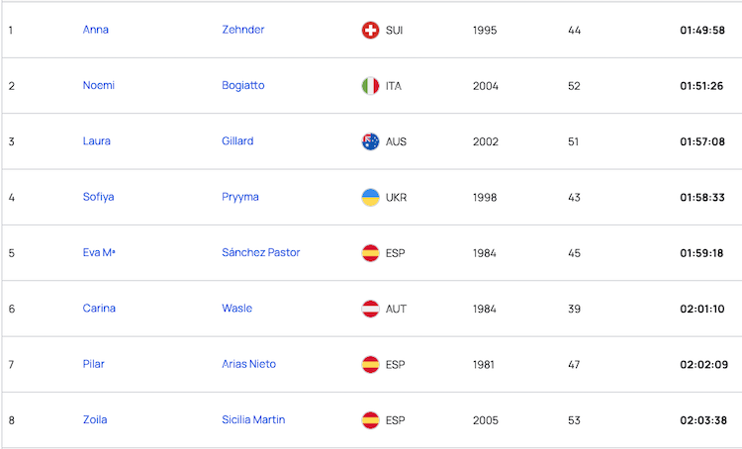Click the finish time 01:49:58

702,31
